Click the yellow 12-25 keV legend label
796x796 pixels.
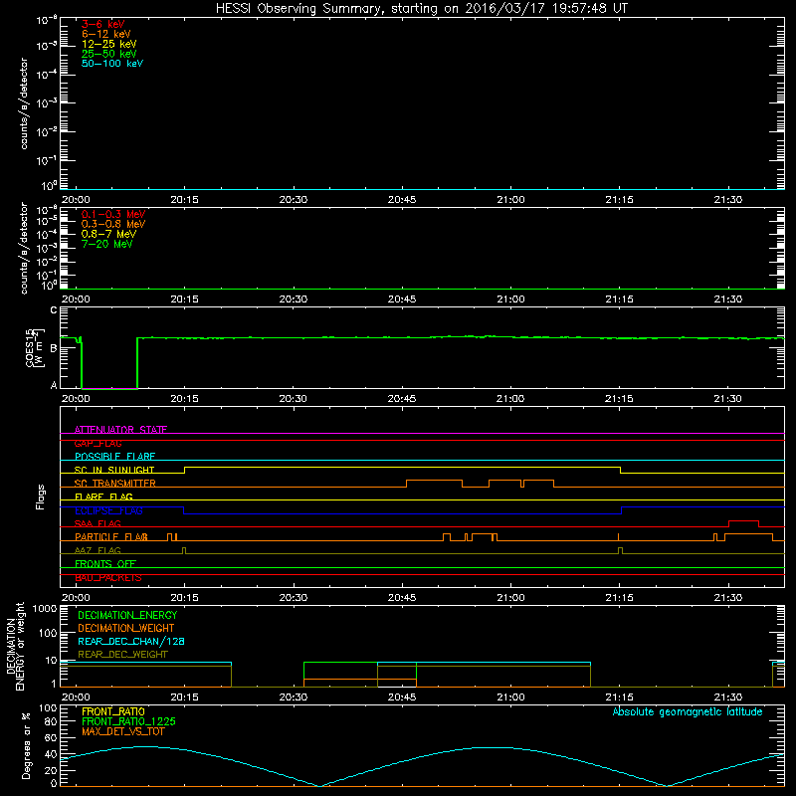tap(109, 44)
